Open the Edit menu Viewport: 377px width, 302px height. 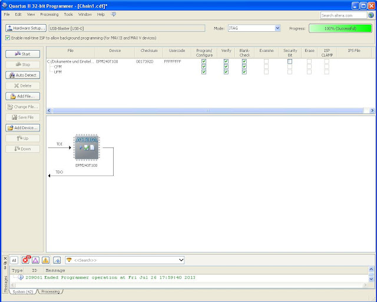(18, 14)
